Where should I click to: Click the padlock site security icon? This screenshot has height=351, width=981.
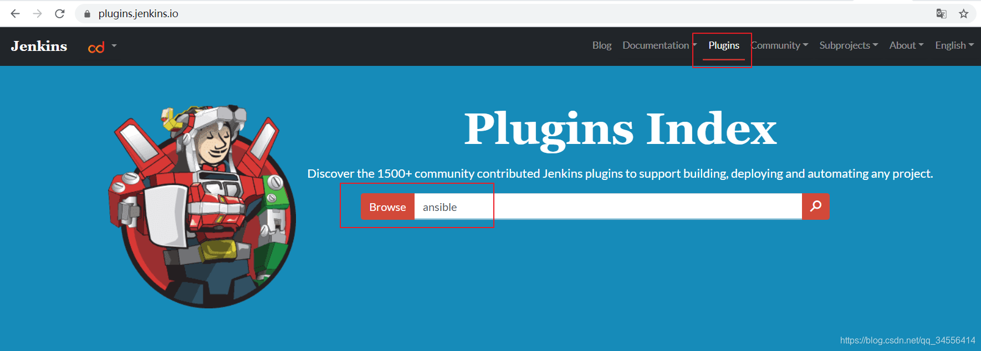coord(87,14)
